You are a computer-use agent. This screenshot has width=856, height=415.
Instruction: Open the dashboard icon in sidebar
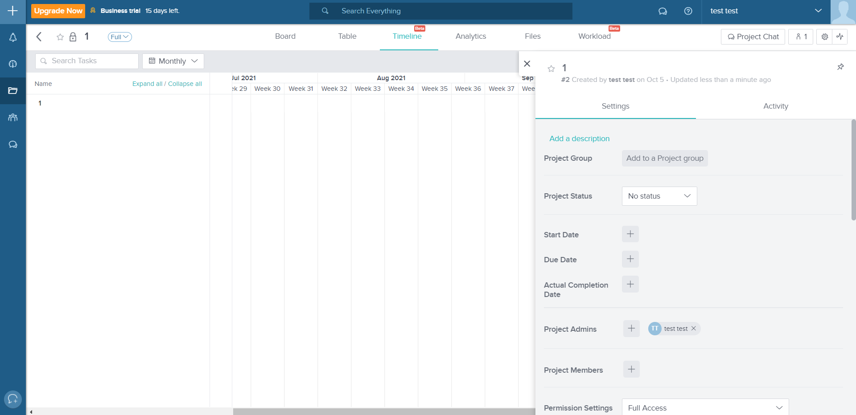(13, 64)
